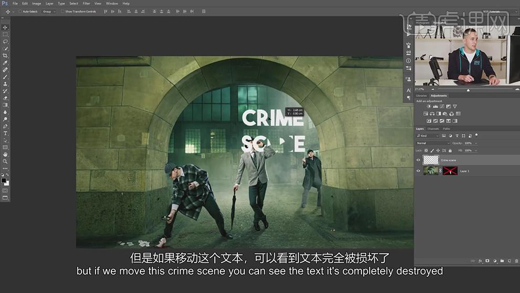The height and width of the screenshot is (293, 520).
Task: Open the Edit menu
Action: point(25,3)
